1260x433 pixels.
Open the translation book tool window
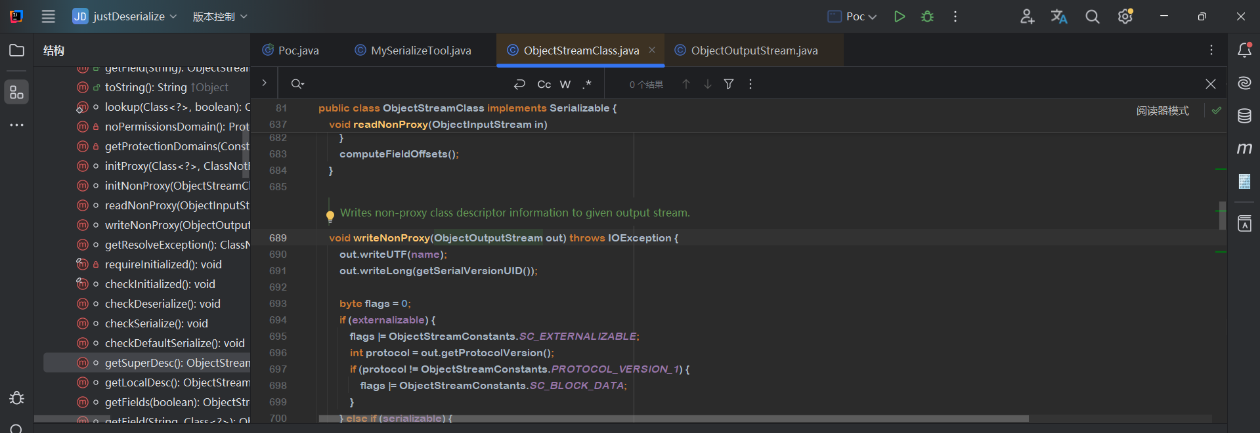[1244, 224]
